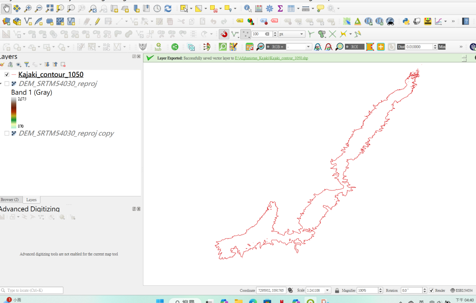Click the Rotation value field
This screenshot has width=476, height=303.
click(412, 290)
